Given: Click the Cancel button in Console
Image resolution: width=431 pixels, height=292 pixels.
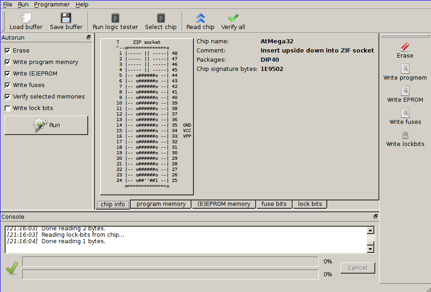Looking at the screenshot, I should click(357, 268).
